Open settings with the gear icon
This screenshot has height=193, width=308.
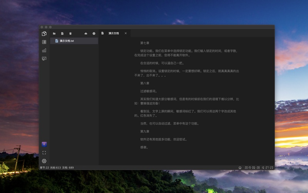coord(44,161)
